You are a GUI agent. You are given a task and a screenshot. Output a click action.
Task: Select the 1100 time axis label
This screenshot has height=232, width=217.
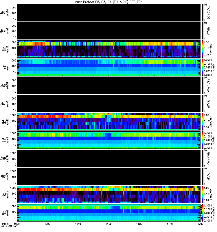click(x=109, y=224)
